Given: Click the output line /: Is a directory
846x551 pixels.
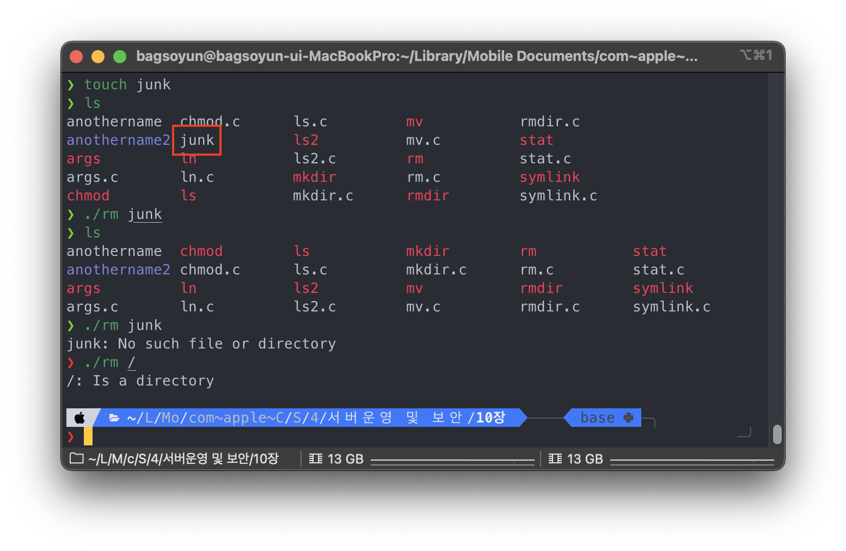Looking at the screenshot, I should point(140,381).
